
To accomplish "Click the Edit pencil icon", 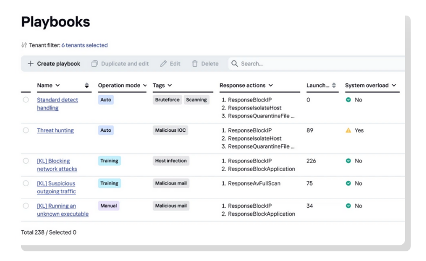I will [163, 64].
